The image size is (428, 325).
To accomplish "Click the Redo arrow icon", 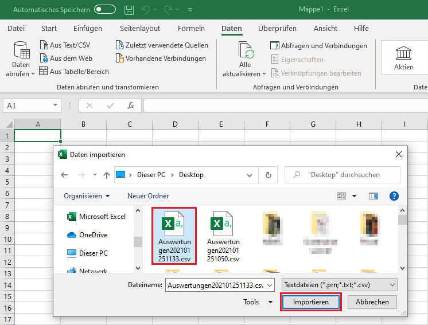I will click(168, 10).
